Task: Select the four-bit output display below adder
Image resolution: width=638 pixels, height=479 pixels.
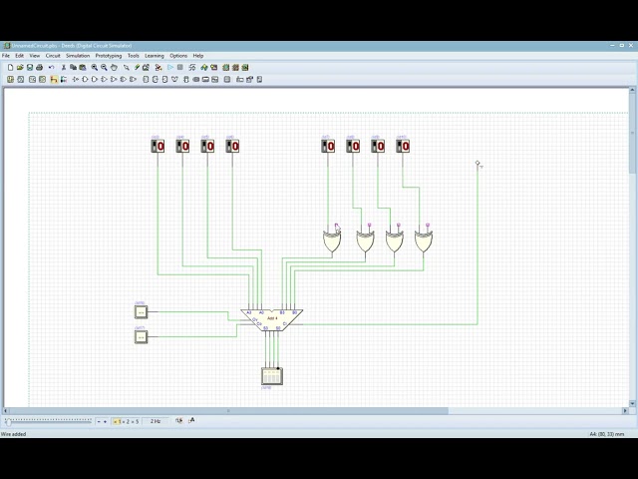Action: [272, 376]
